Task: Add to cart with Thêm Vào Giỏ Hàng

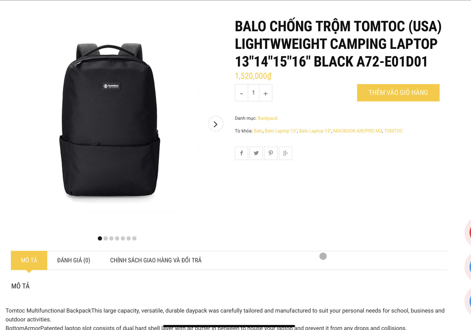Action: pyautogui.click(x=398, y=93)
